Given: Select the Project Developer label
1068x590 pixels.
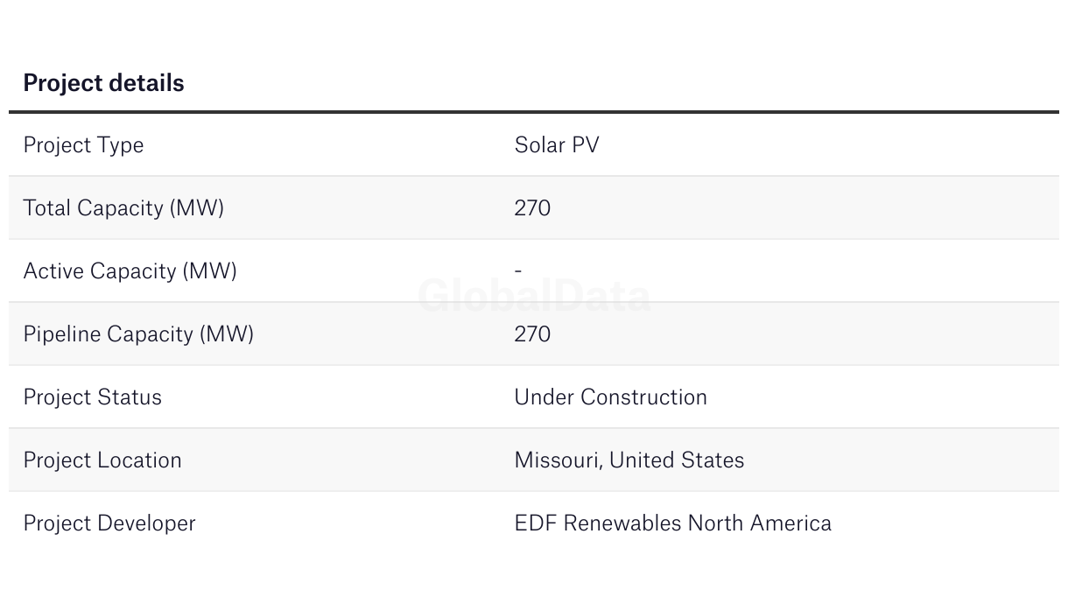Looking at the screenshot, I should click(109, 523).
